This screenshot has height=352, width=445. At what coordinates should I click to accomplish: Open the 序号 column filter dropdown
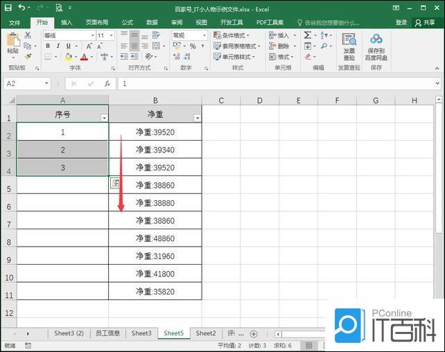click(x=104, y=118)
